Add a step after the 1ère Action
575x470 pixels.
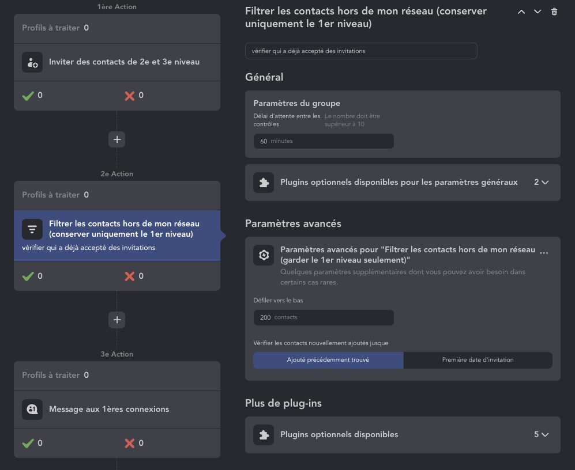click(117, 139)
